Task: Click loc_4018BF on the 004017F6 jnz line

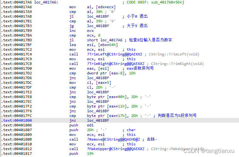Action: click(98, 111)
